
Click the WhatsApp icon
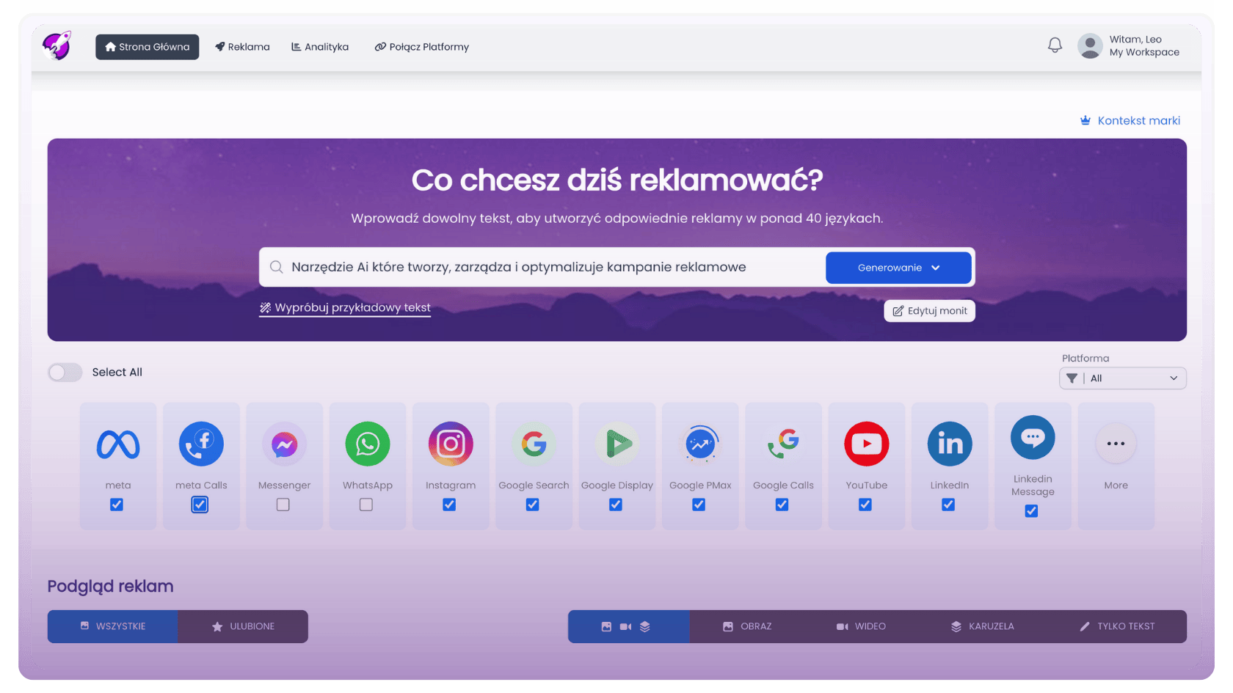[x=368, y=444]
